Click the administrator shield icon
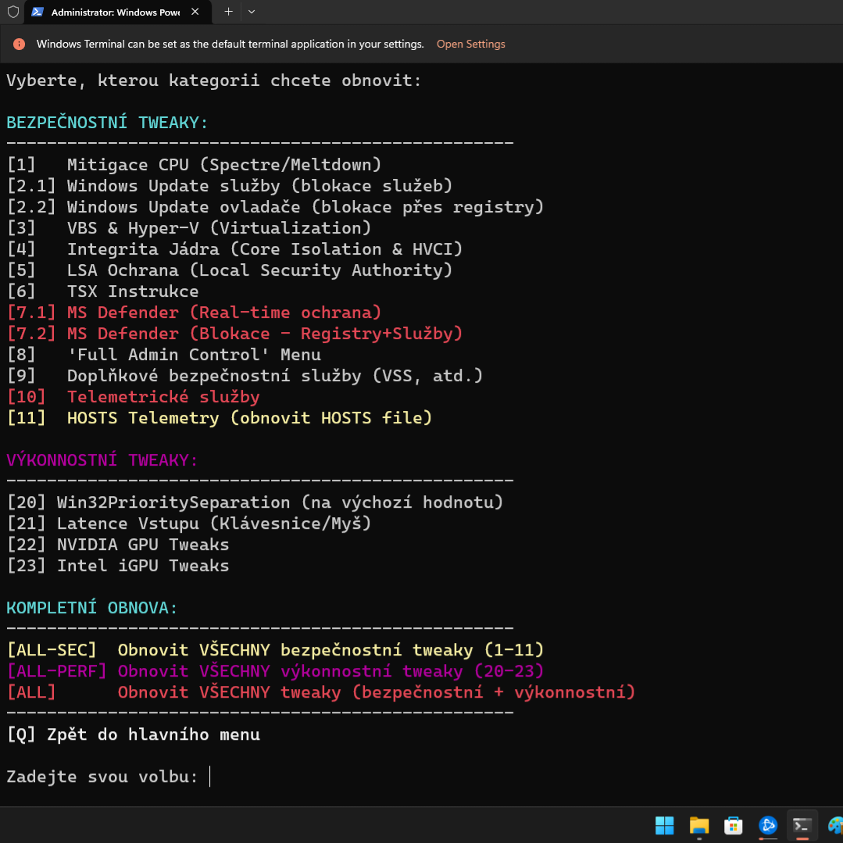 pyautogui.click(x=13, y=12)
